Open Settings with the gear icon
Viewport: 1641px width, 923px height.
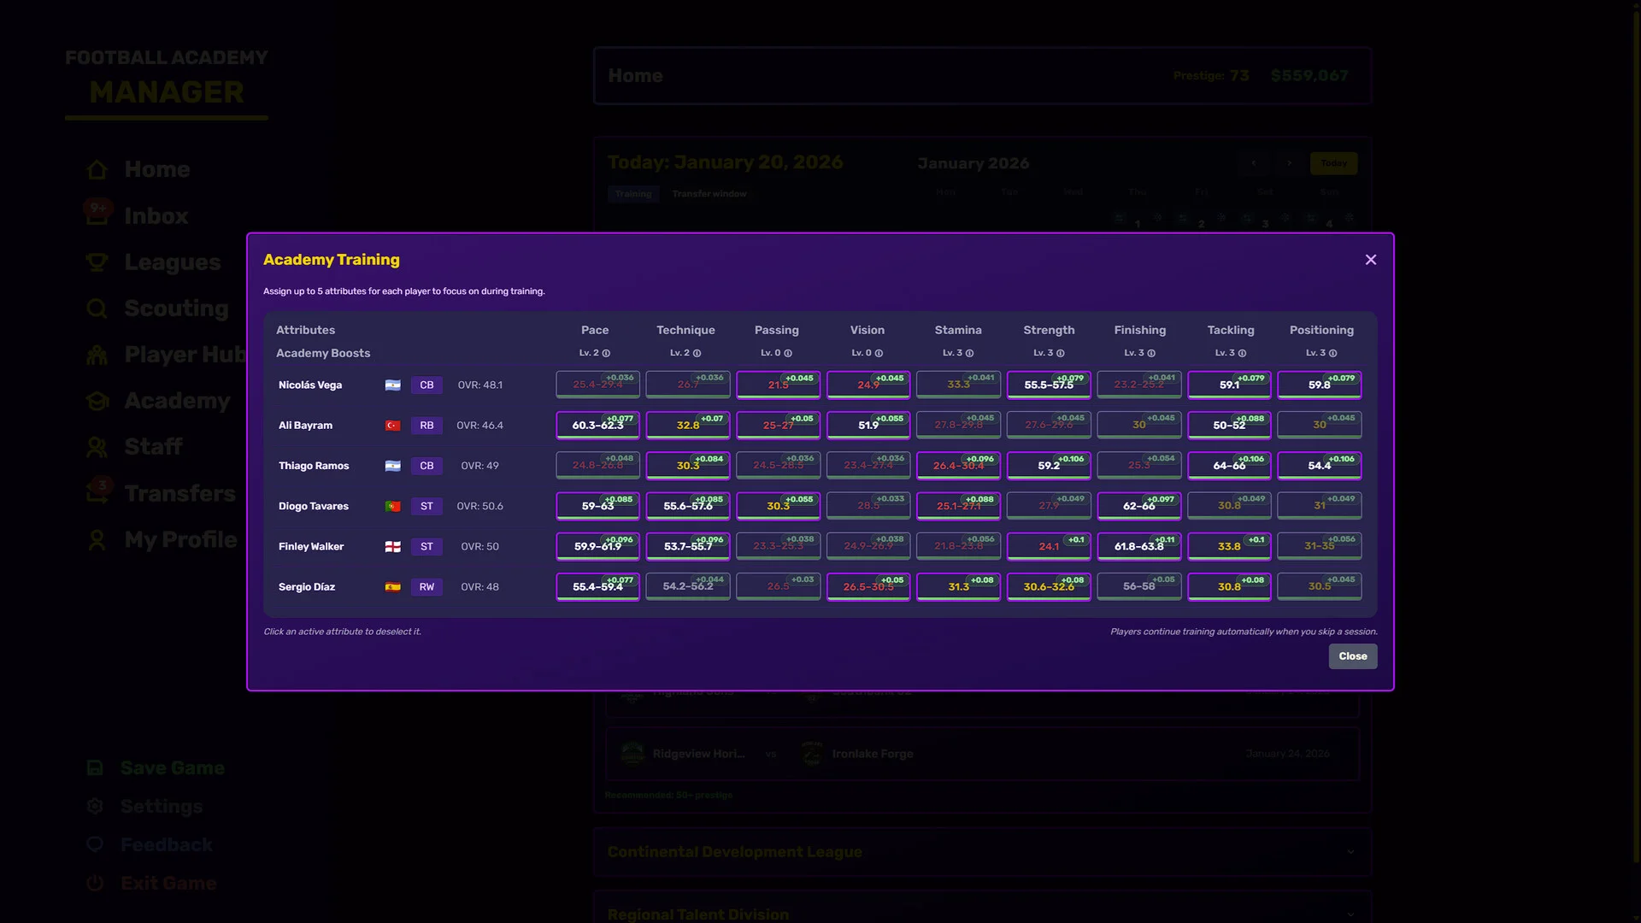tap(95, 806)
